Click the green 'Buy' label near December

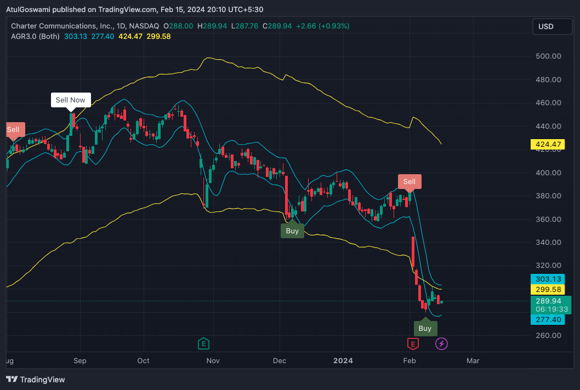click(x=292, y=231)
